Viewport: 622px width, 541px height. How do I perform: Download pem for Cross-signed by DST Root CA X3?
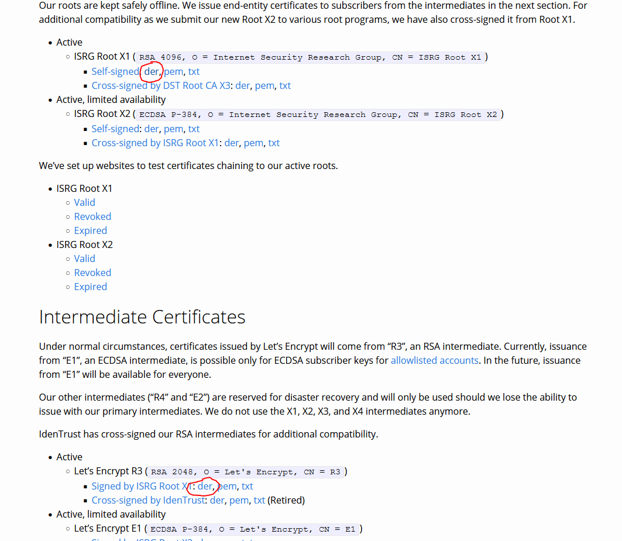pos(264,85)
